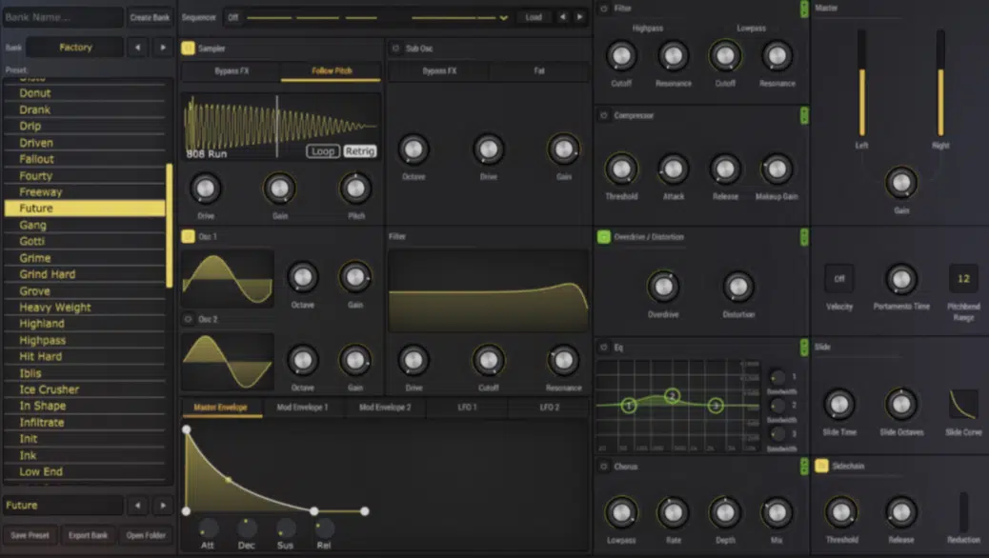Click the Osc 1 Gain knob
The image size is (989, 558).
click(x=355, y=277)
